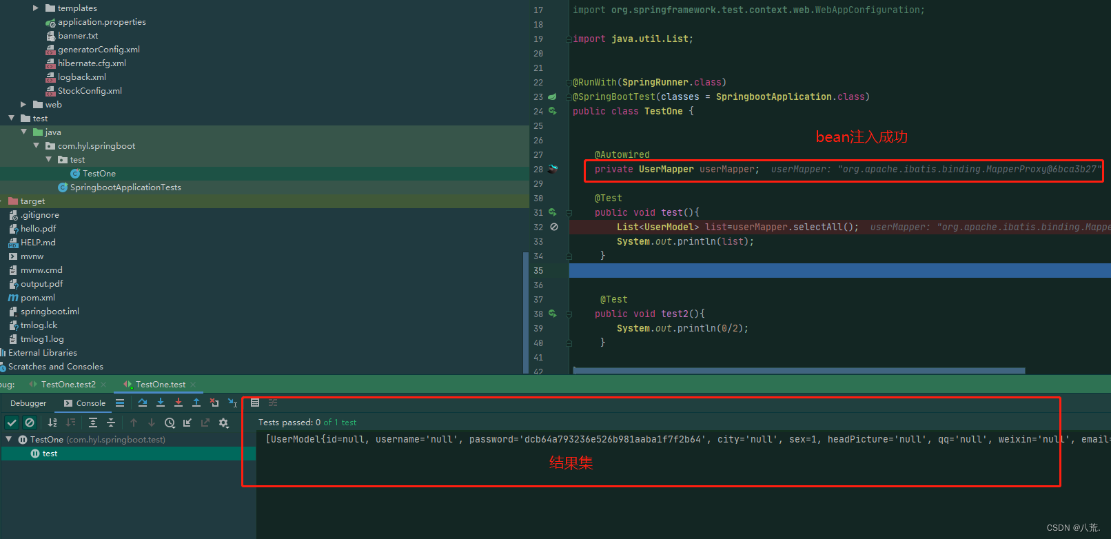Switch to the TestOne.test debug tab
This screenshot has height=539, width=1111.
click(161, 385)
